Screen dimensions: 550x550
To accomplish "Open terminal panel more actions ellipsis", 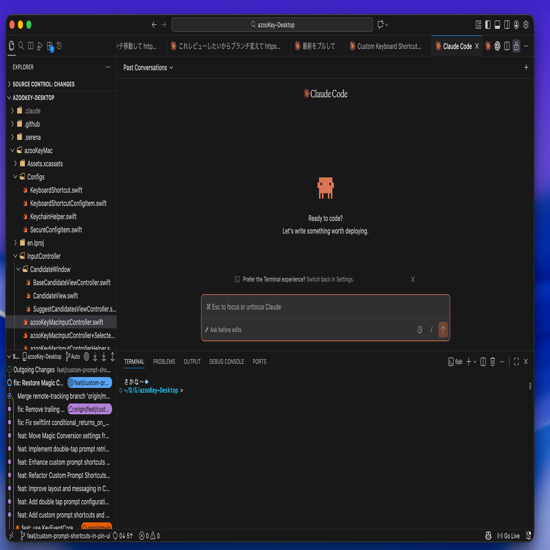I will pos(502,362).
